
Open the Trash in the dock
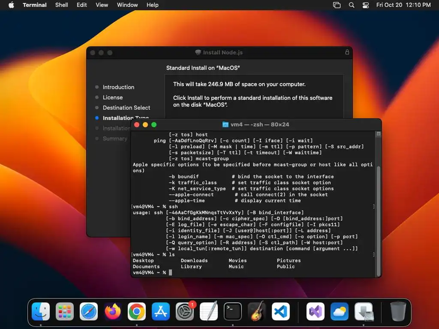pos(398,311)
